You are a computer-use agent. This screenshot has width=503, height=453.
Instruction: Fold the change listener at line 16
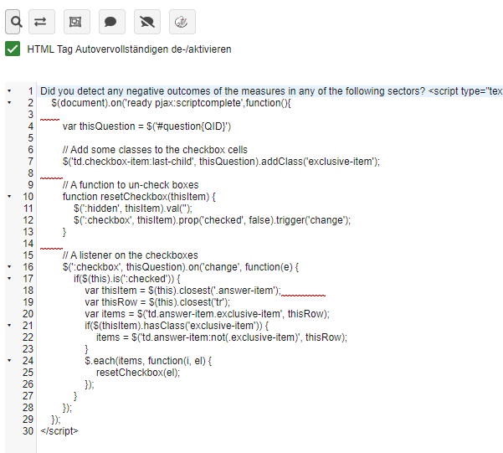tap(8, 267)
